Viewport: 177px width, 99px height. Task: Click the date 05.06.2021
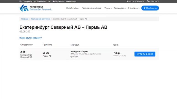(25, 32)
